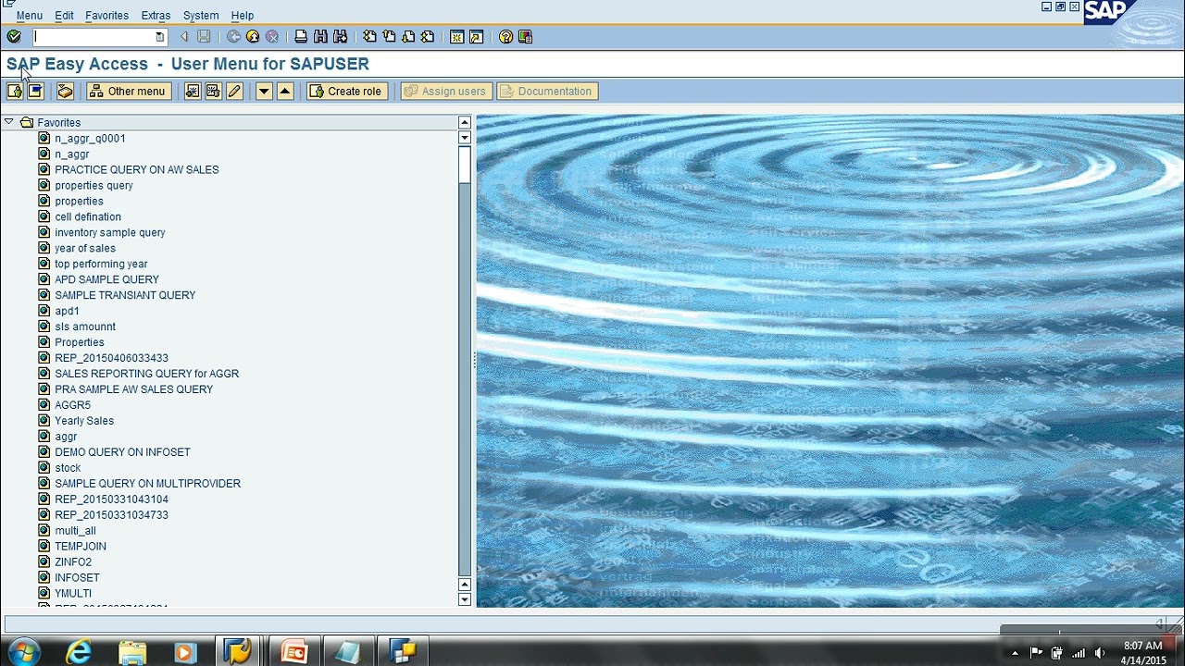
Task: Open the Edit menu
Action: tap(64, 16)
